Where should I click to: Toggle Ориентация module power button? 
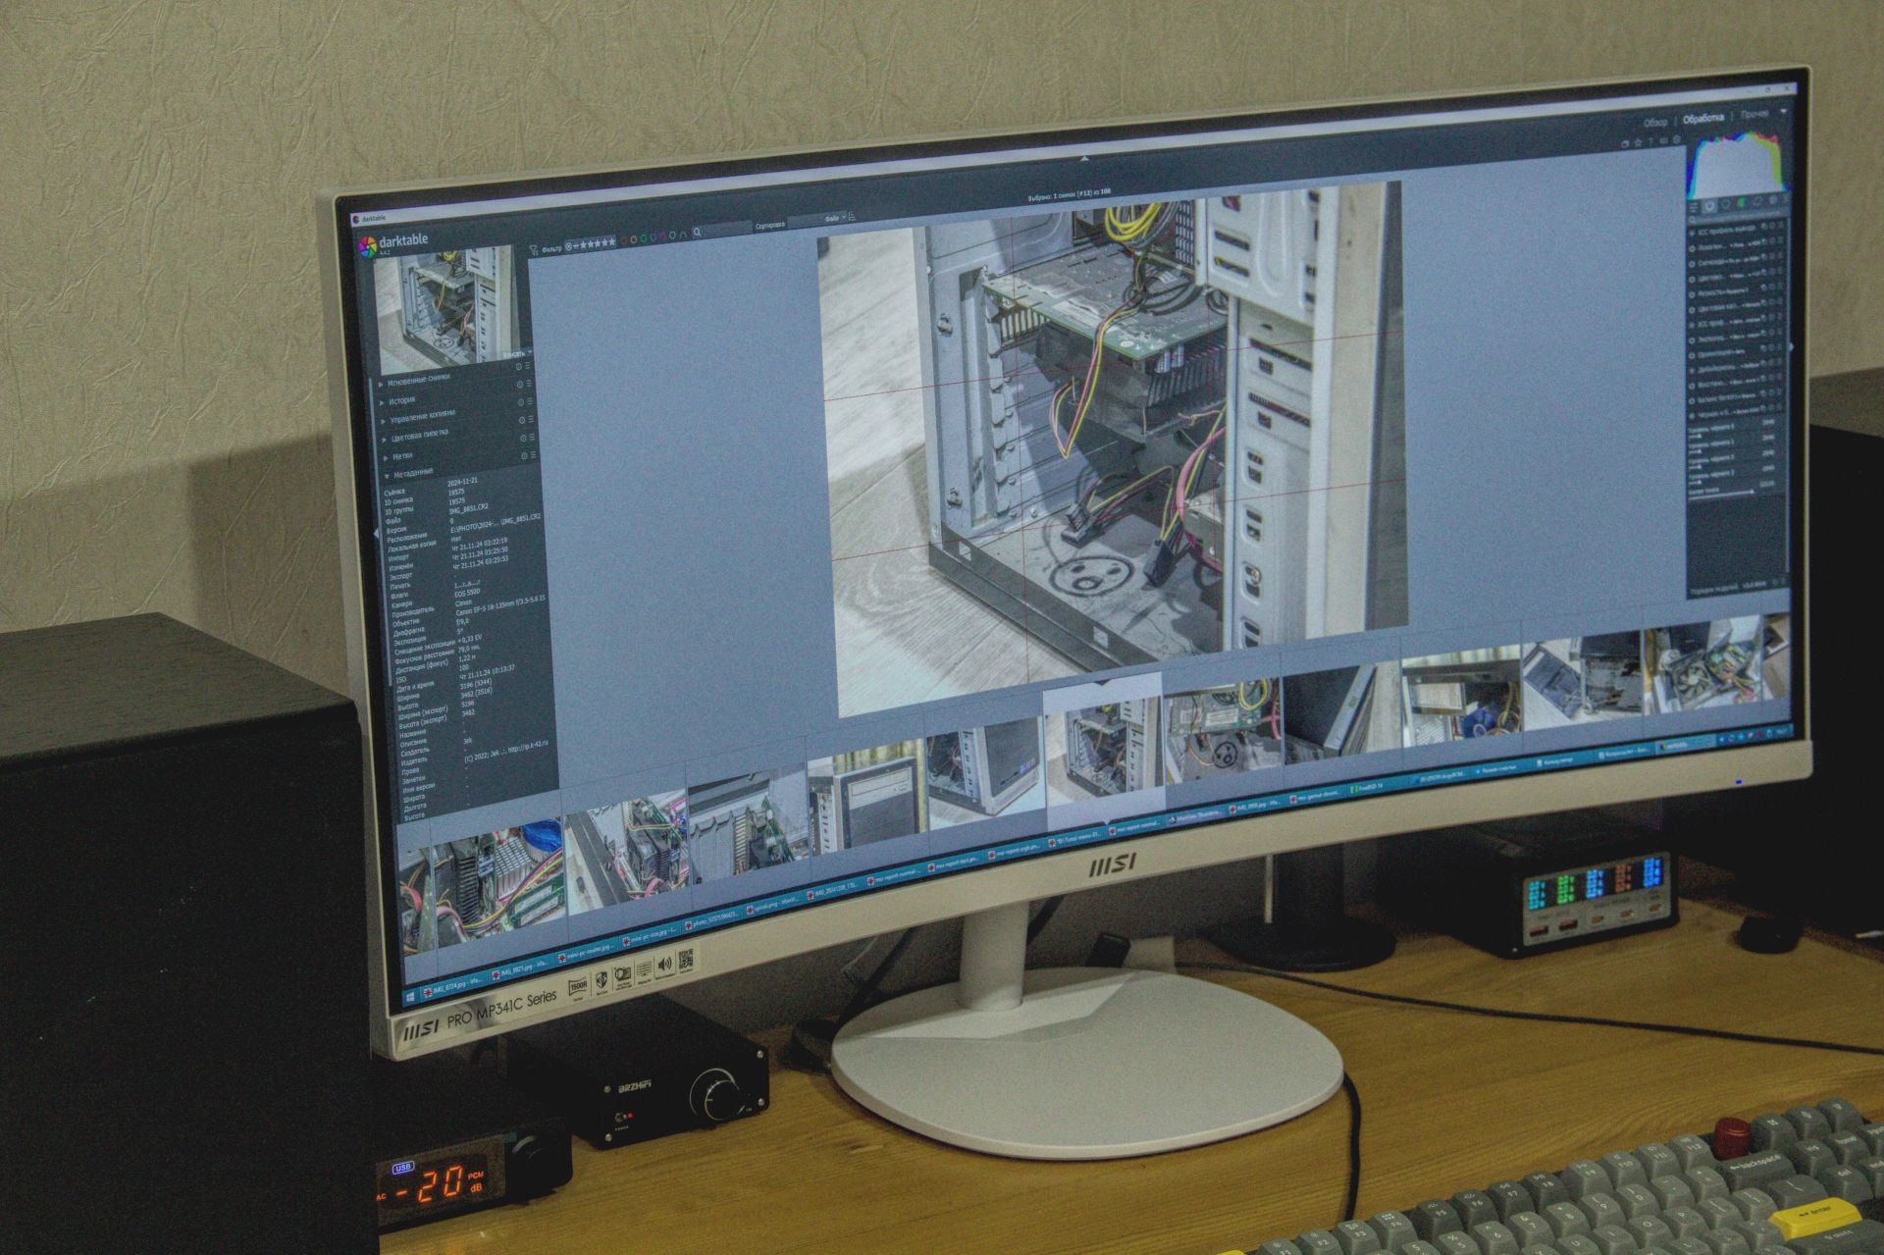coord(1692,355)
